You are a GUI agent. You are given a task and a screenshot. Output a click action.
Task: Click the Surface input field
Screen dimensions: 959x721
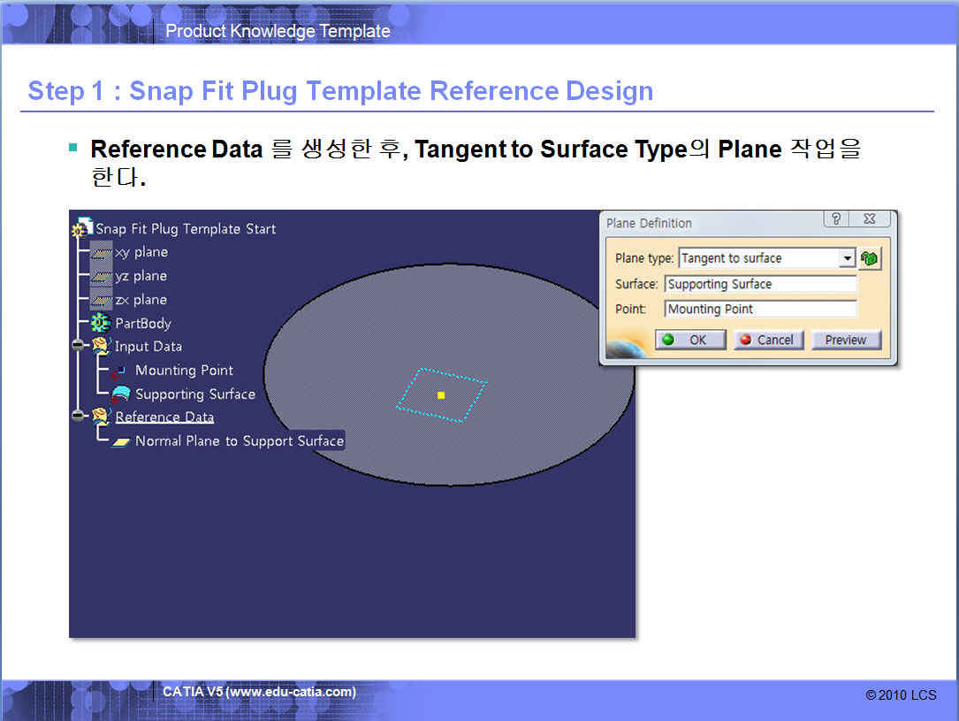point(759,284)
